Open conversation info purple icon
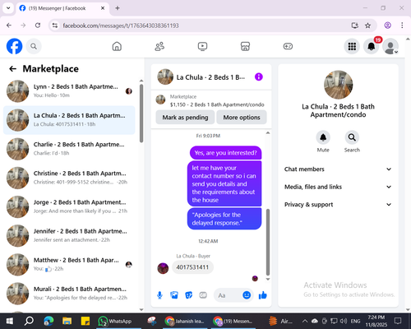411x329 pixels. click(x=259, y=77)
